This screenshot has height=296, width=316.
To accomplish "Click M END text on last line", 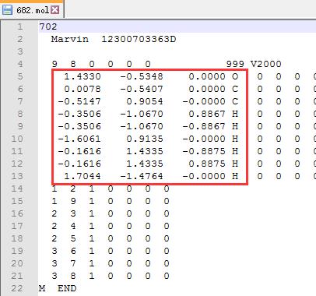I will pyautogui.click(x=58, y=288).
